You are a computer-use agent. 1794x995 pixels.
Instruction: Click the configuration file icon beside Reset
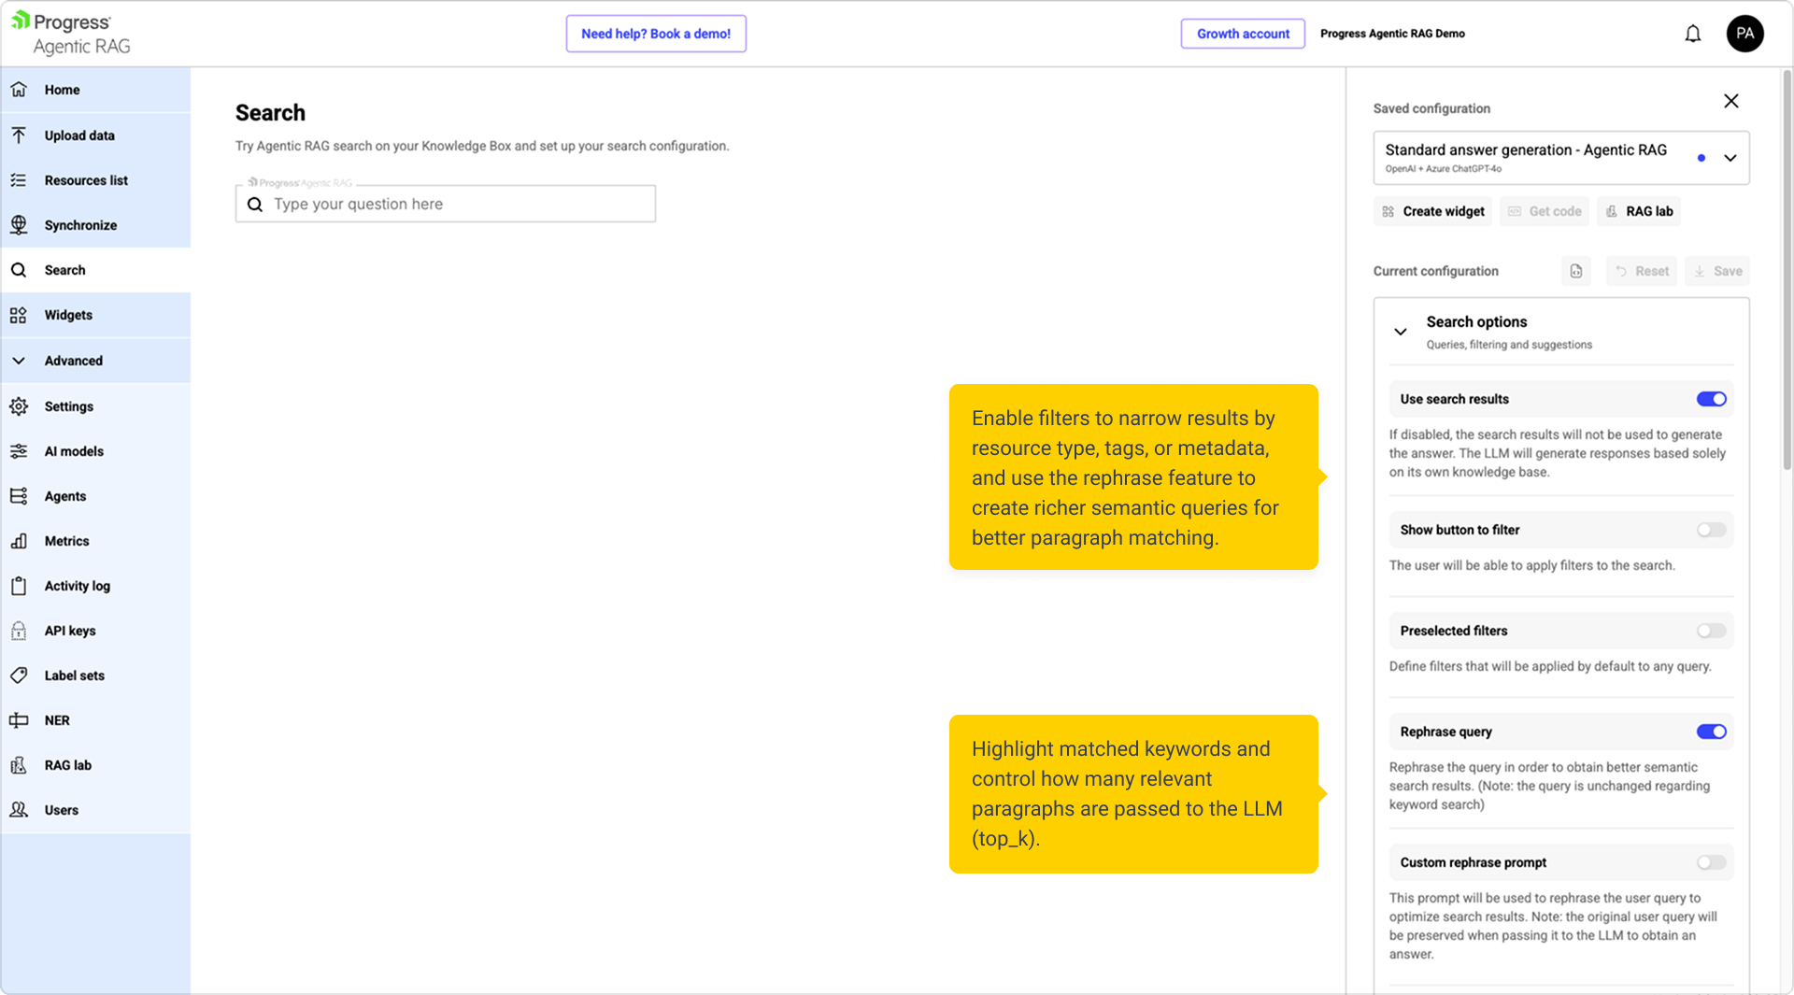[1575, 271]
